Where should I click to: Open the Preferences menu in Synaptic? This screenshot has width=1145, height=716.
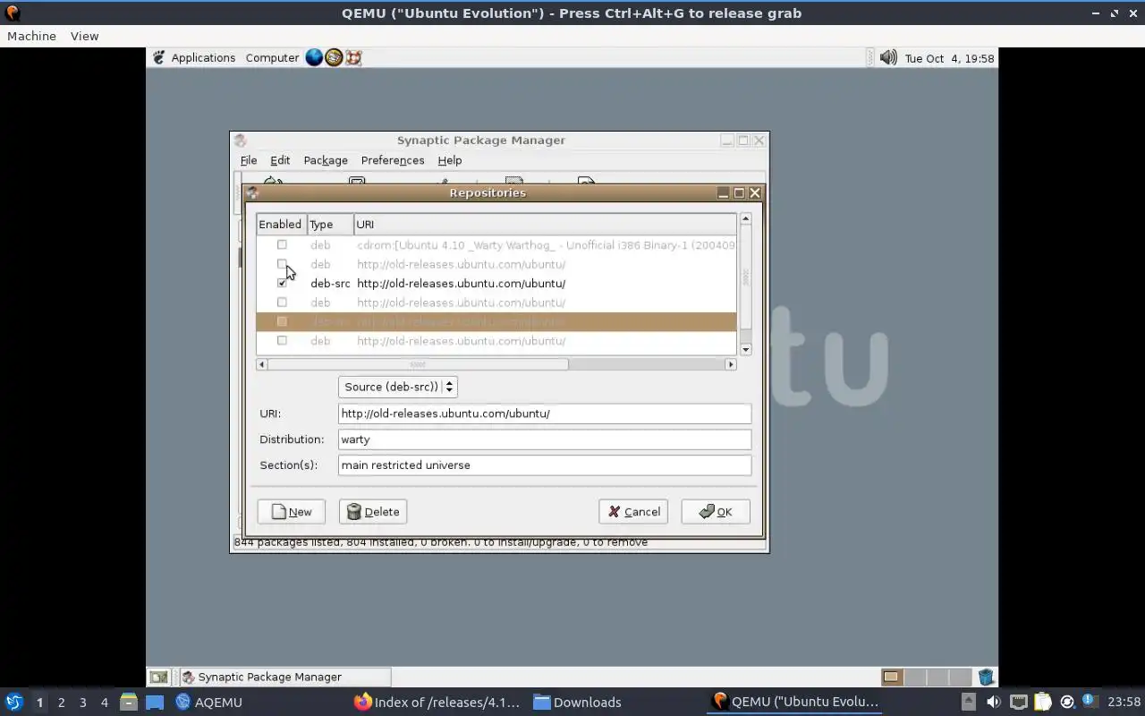(x=393, y=160)
